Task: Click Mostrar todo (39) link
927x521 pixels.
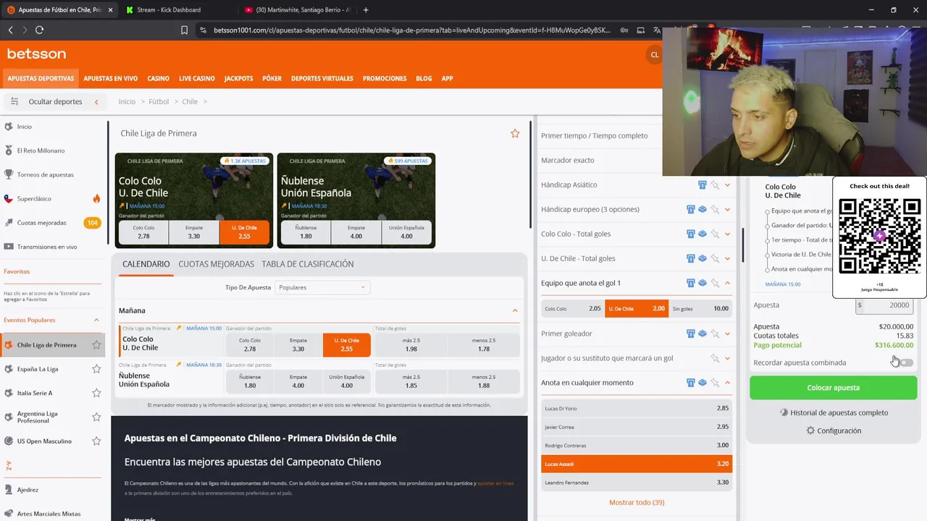Action: pos(637,502)
